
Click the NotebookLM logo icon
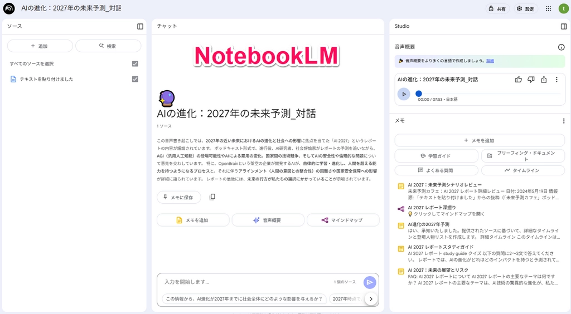(9, 8)
